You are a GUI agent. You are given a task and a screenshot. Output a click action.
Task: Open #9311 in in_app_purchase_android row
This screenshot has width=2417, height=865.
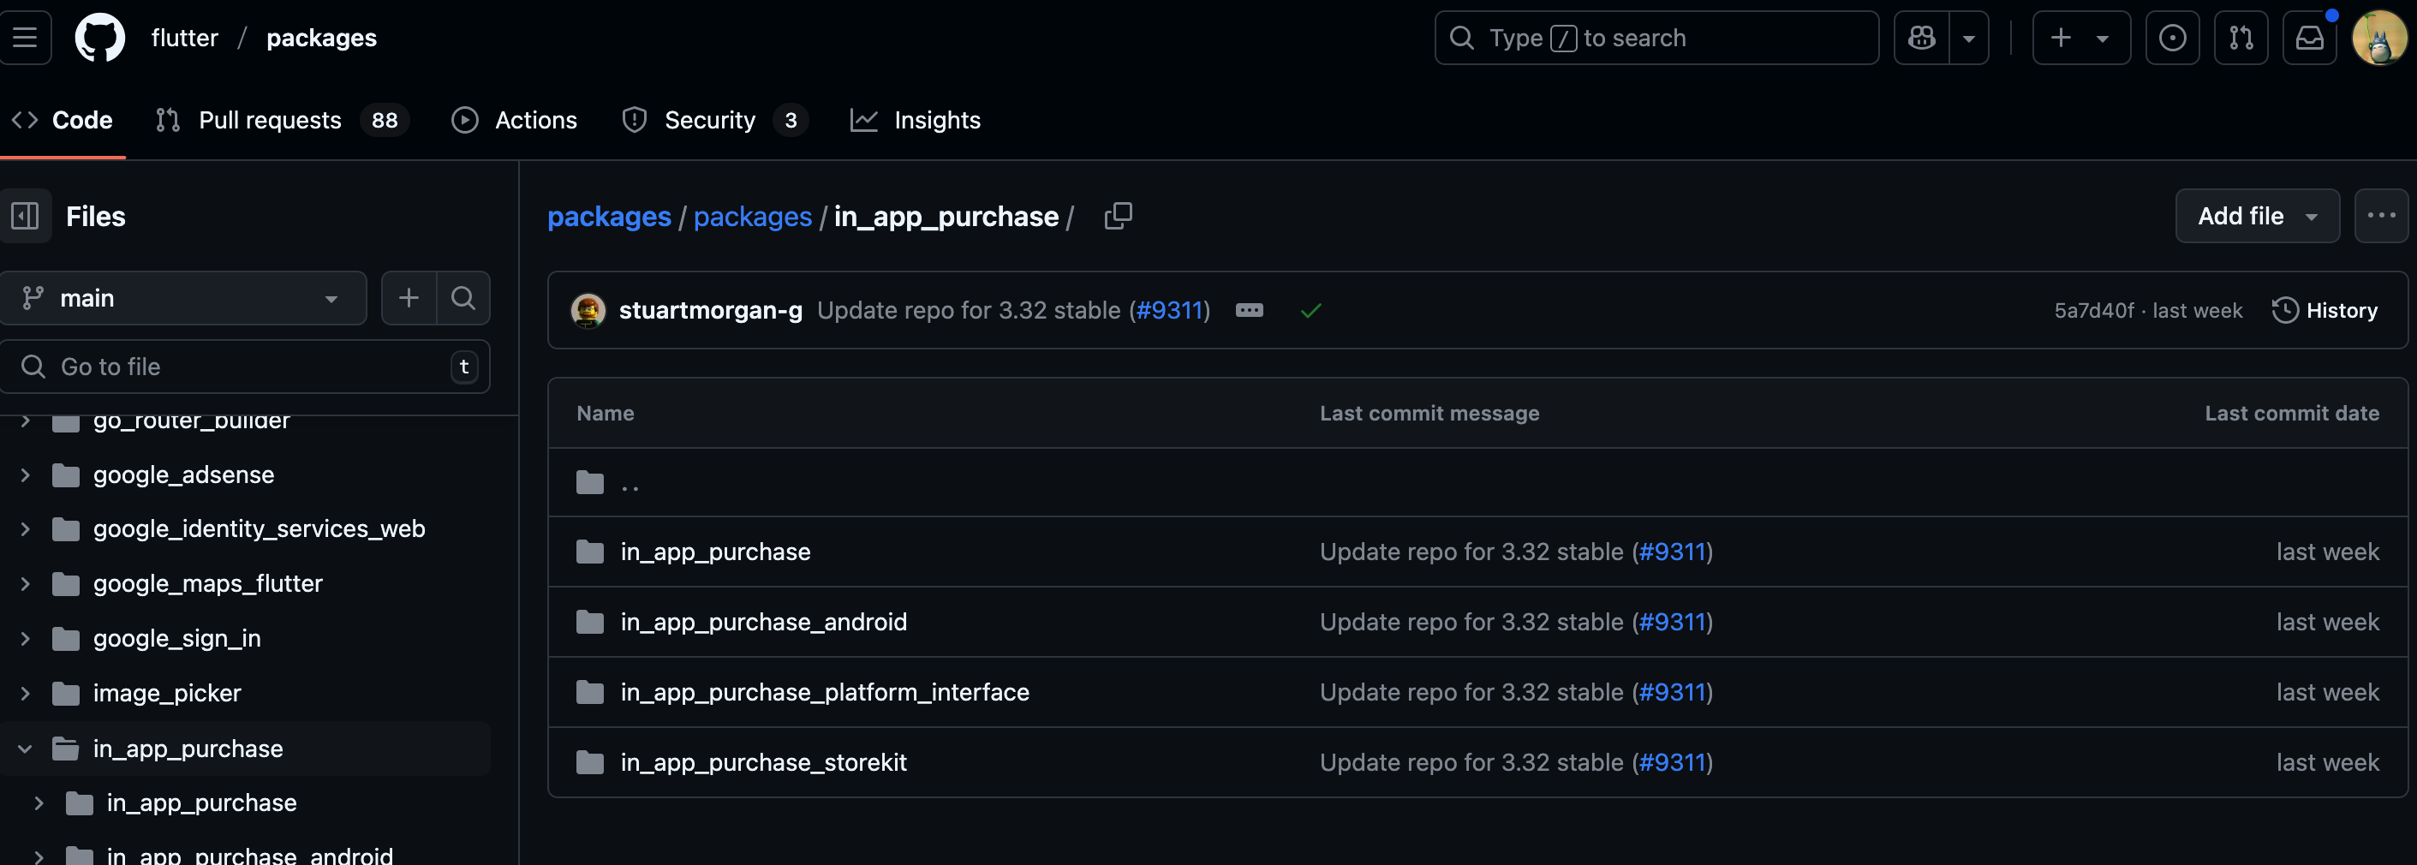point(1672,622)
